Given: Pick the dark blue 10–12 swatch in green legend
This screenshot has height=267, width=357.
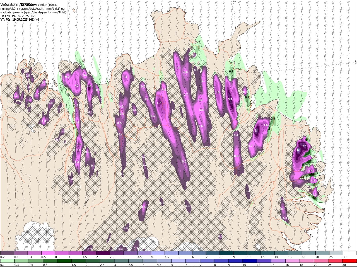Looking at the screenshot, I should coord(250,261).
